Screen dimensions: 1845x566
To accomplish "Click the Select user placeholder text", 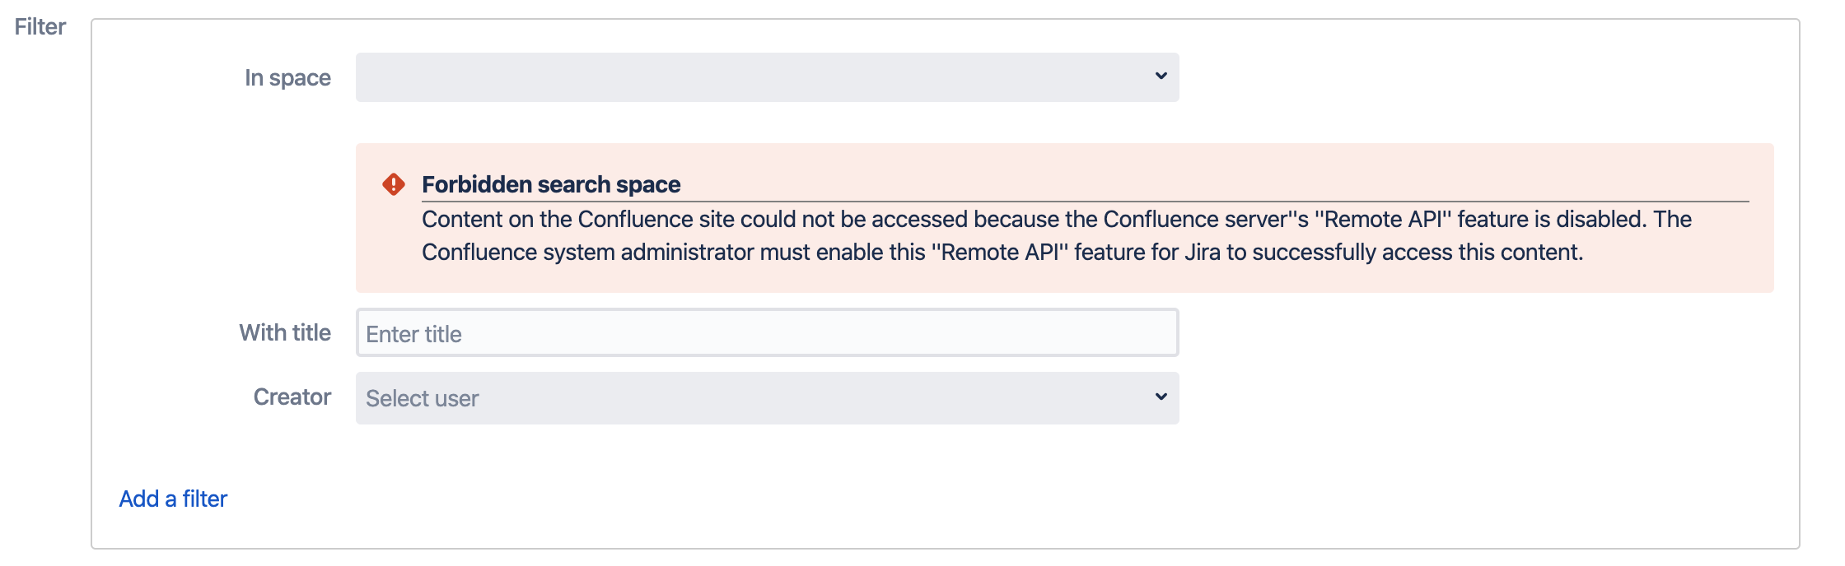I will [x=422, y=398].
